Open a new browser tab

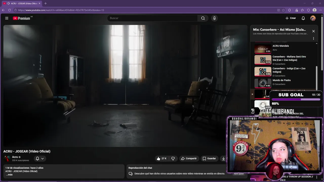[46, 4]
